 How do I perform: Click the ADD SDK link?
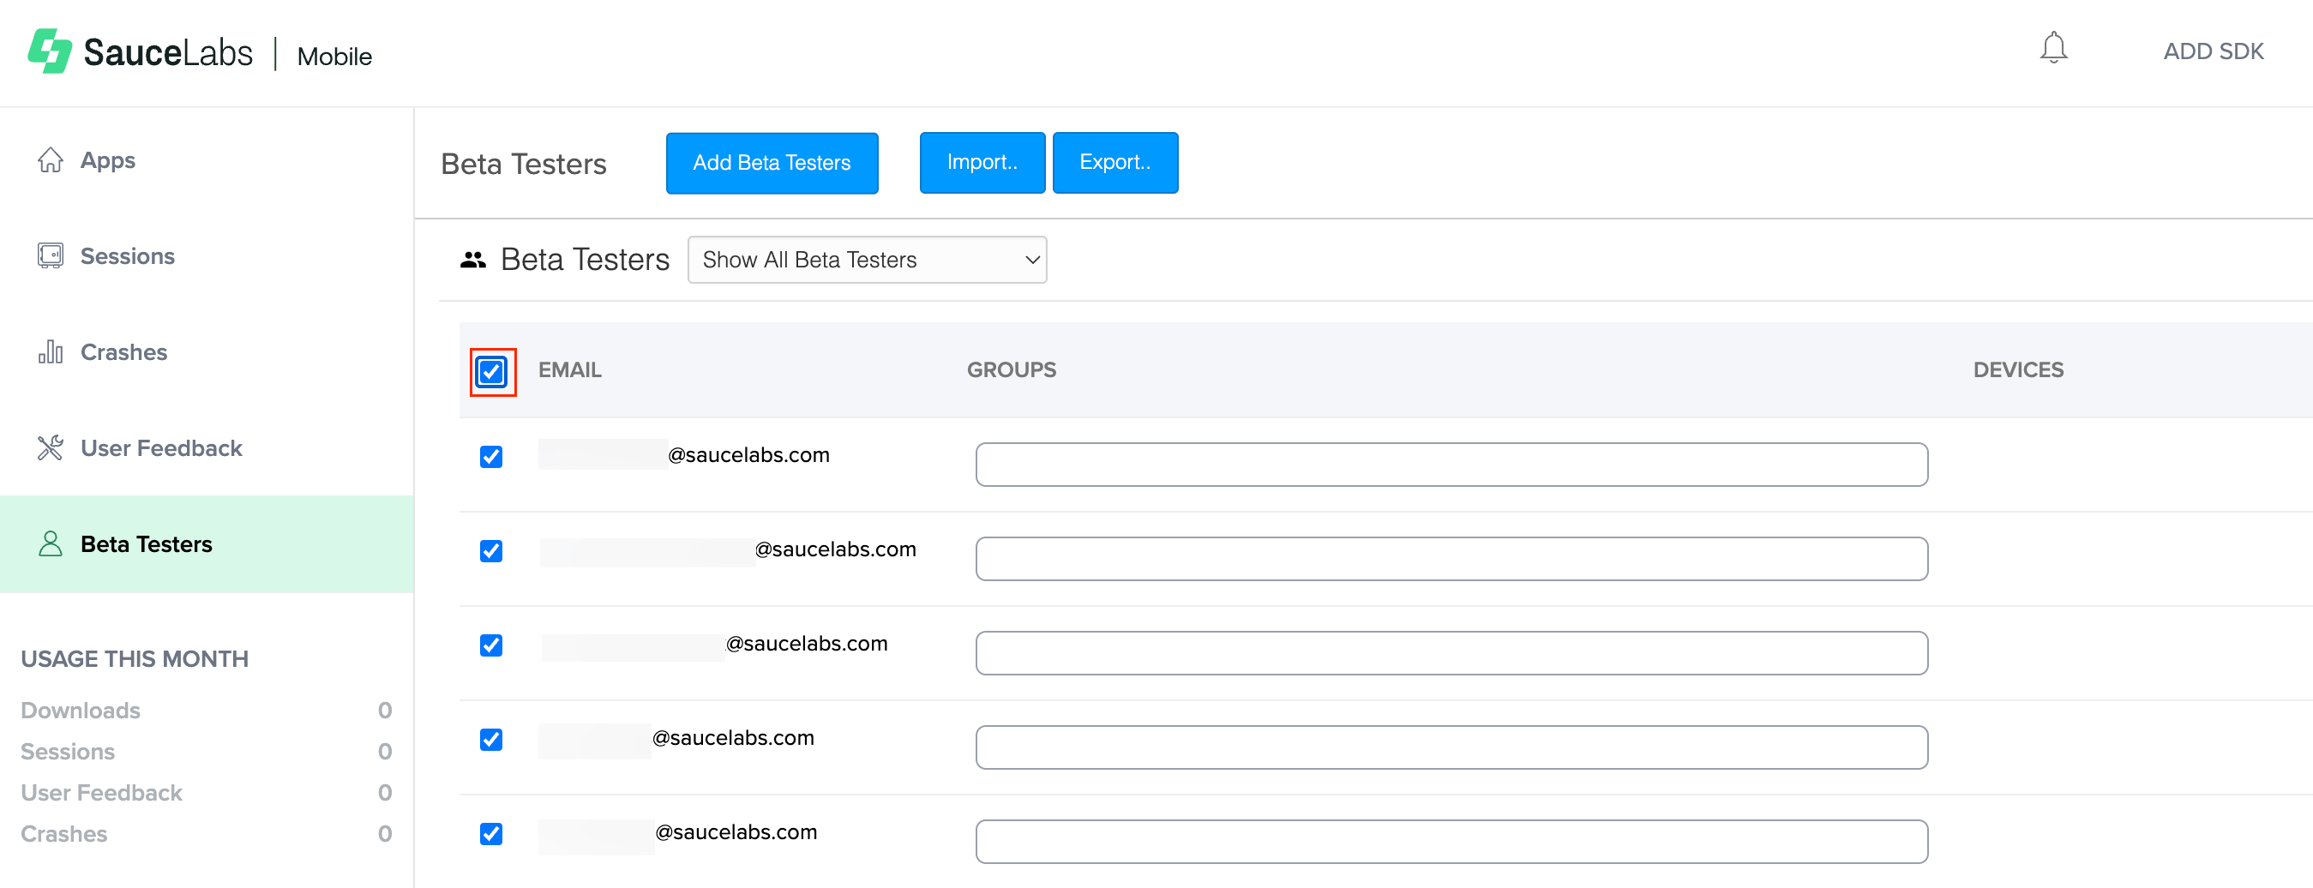(x=2214, y=51)
